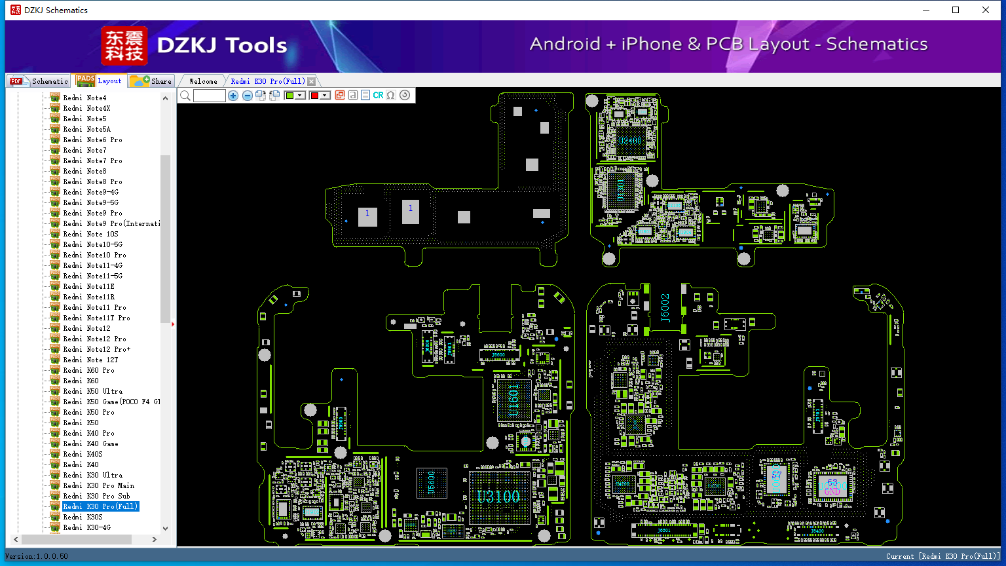Image resolution: width=1006 pixels, height=566 pixels.
Task: Select Redmi Note6 Pro in the tree
Action: click(x=92, y=140)
